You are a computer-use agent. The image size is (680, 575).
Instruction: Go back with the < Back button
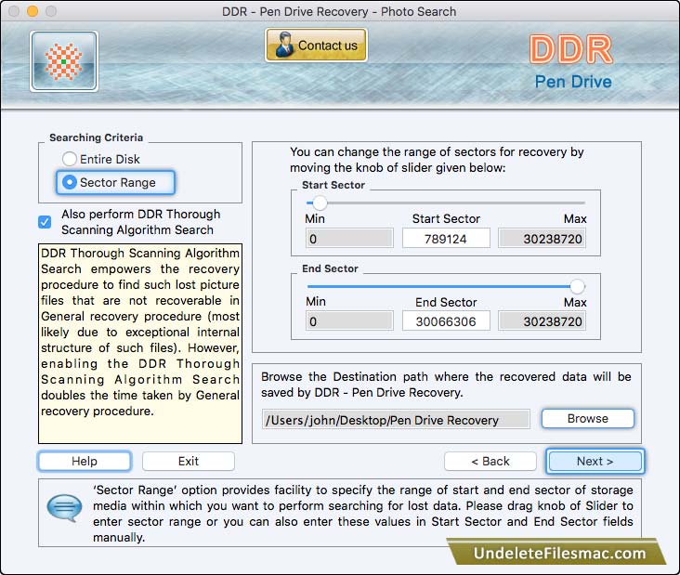[490, 461]
